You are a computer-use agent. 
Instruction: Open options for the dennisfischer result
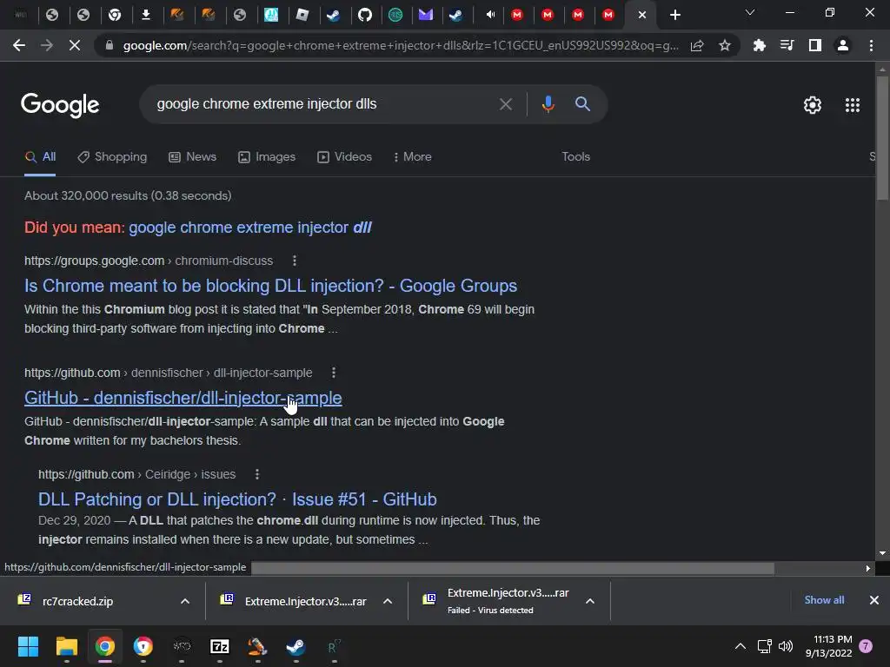pos(334,373)
